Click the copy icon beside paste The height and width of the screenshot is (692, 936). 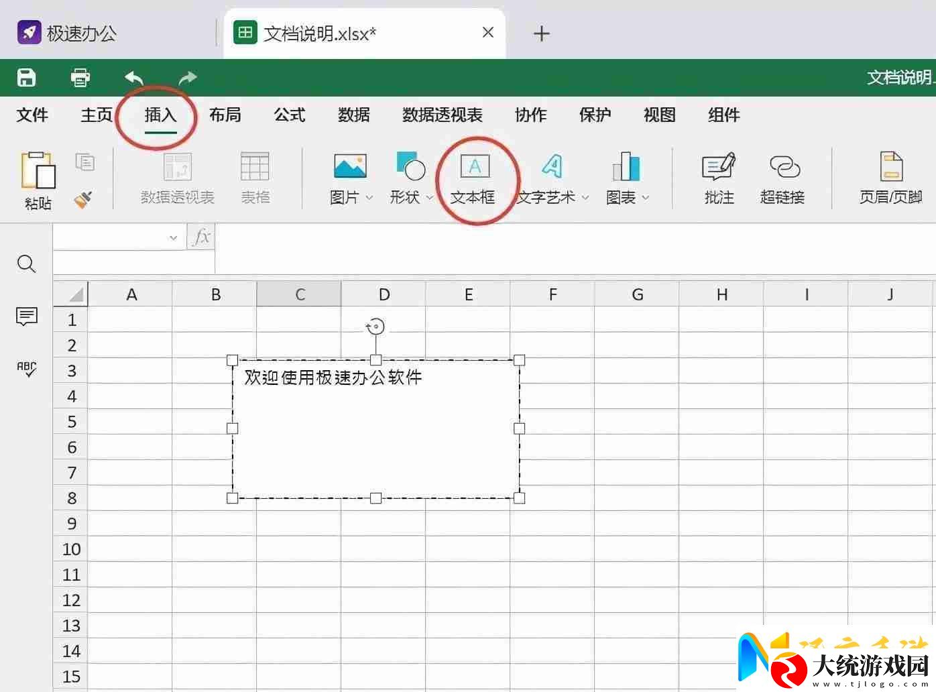pyautogui.click(x=85, y=162)
